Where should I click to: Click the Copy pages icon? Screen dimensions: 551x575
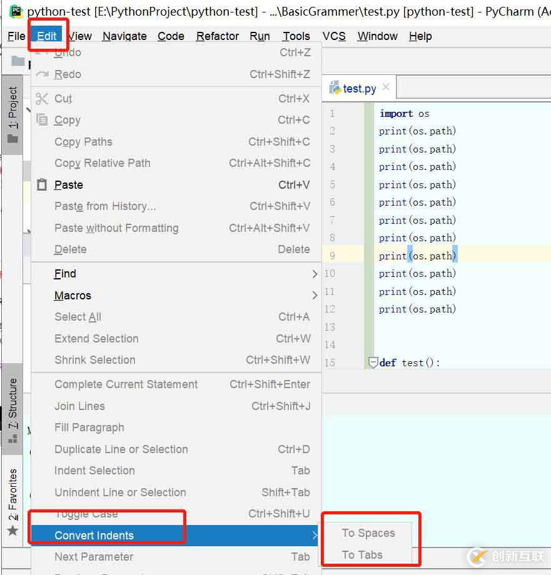click(x=42, y=120)
